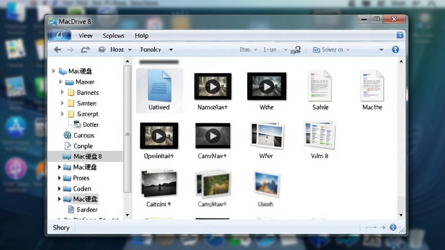Select the Bardeer file in the tree
The image size is (445, 250).
(x=83, y=210)
